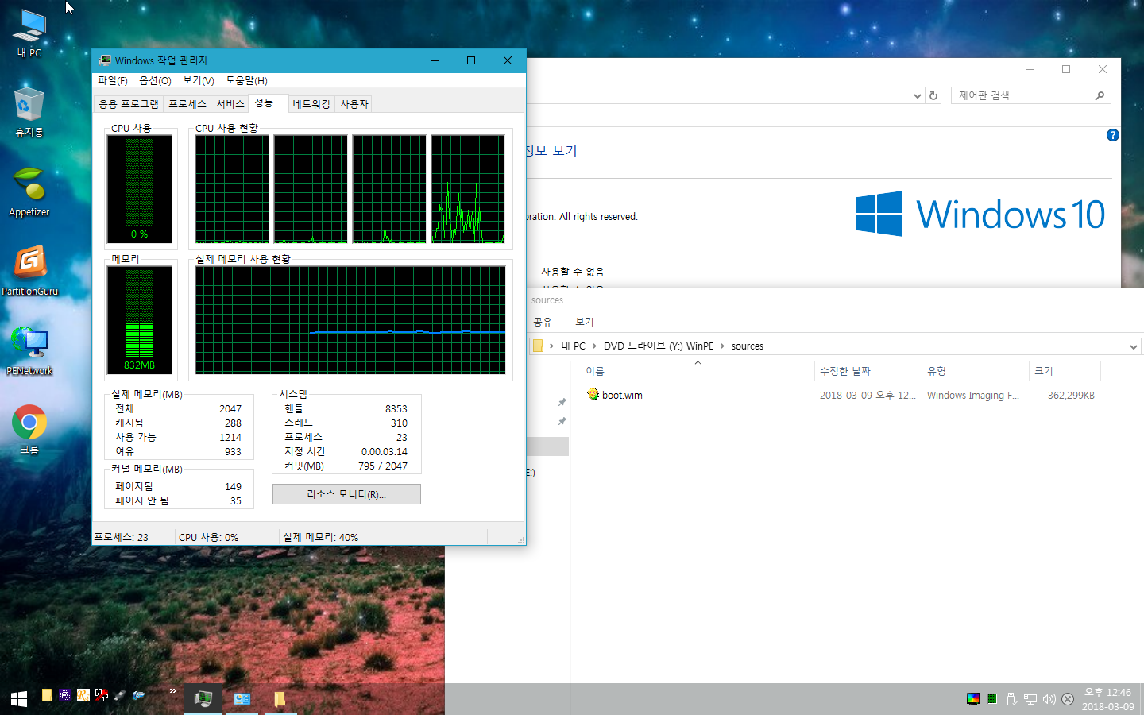Viewport: 1144px width, 715px height.
Task: Sort by the 이름 column header
Action: (x=698, y=371)
